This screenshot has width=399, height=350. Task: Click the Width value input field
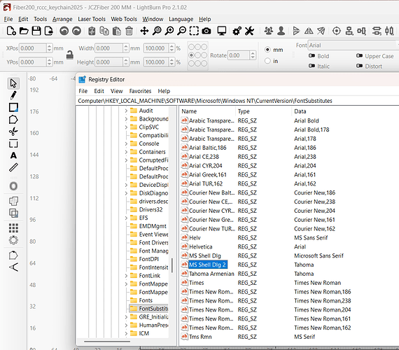pos(109,48)
